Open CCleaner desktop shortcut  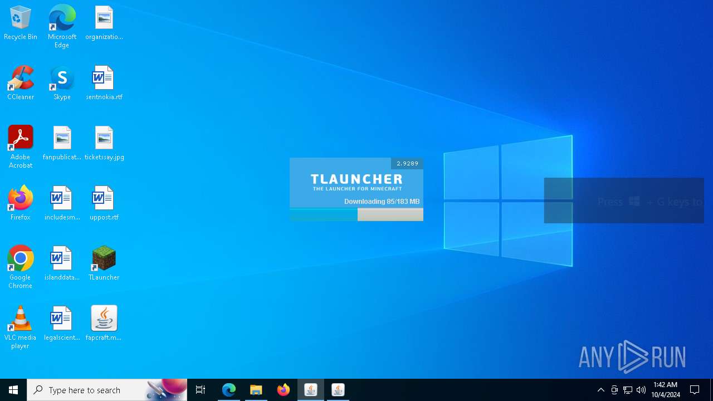pos(21,84)
